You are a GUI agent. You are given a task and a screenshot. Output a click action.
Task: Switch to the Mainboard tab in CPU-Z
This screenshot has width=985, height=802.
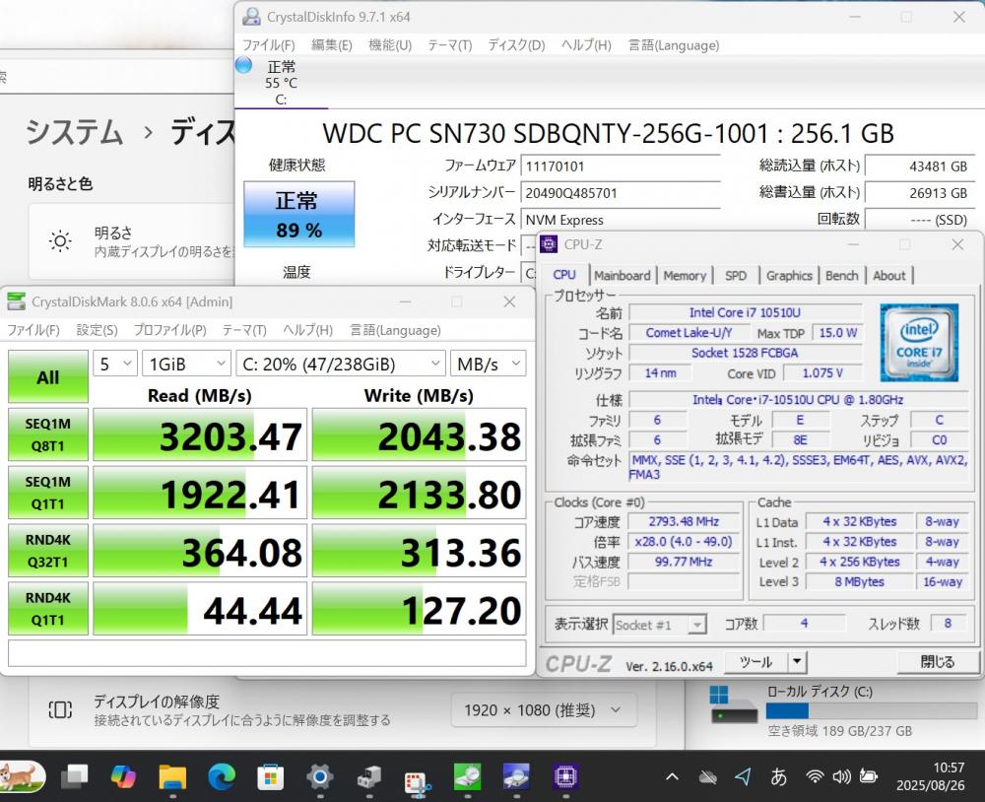[x=623, y=275]
